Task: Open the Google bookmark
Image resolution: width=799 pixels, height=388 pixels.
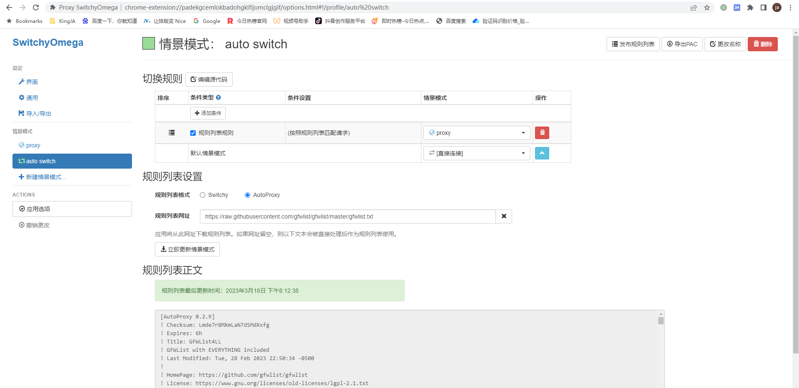Action: [207, 21]
